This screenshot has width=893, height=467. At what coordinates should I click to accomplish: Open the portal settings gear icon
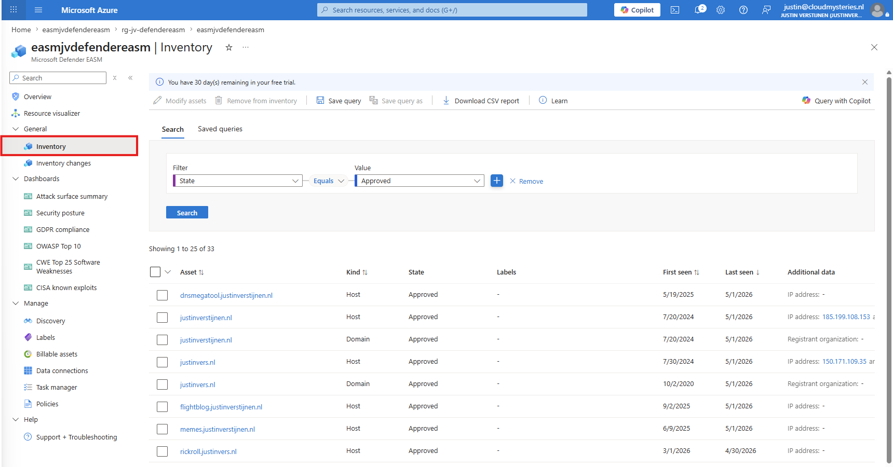[x=721, y=10]
